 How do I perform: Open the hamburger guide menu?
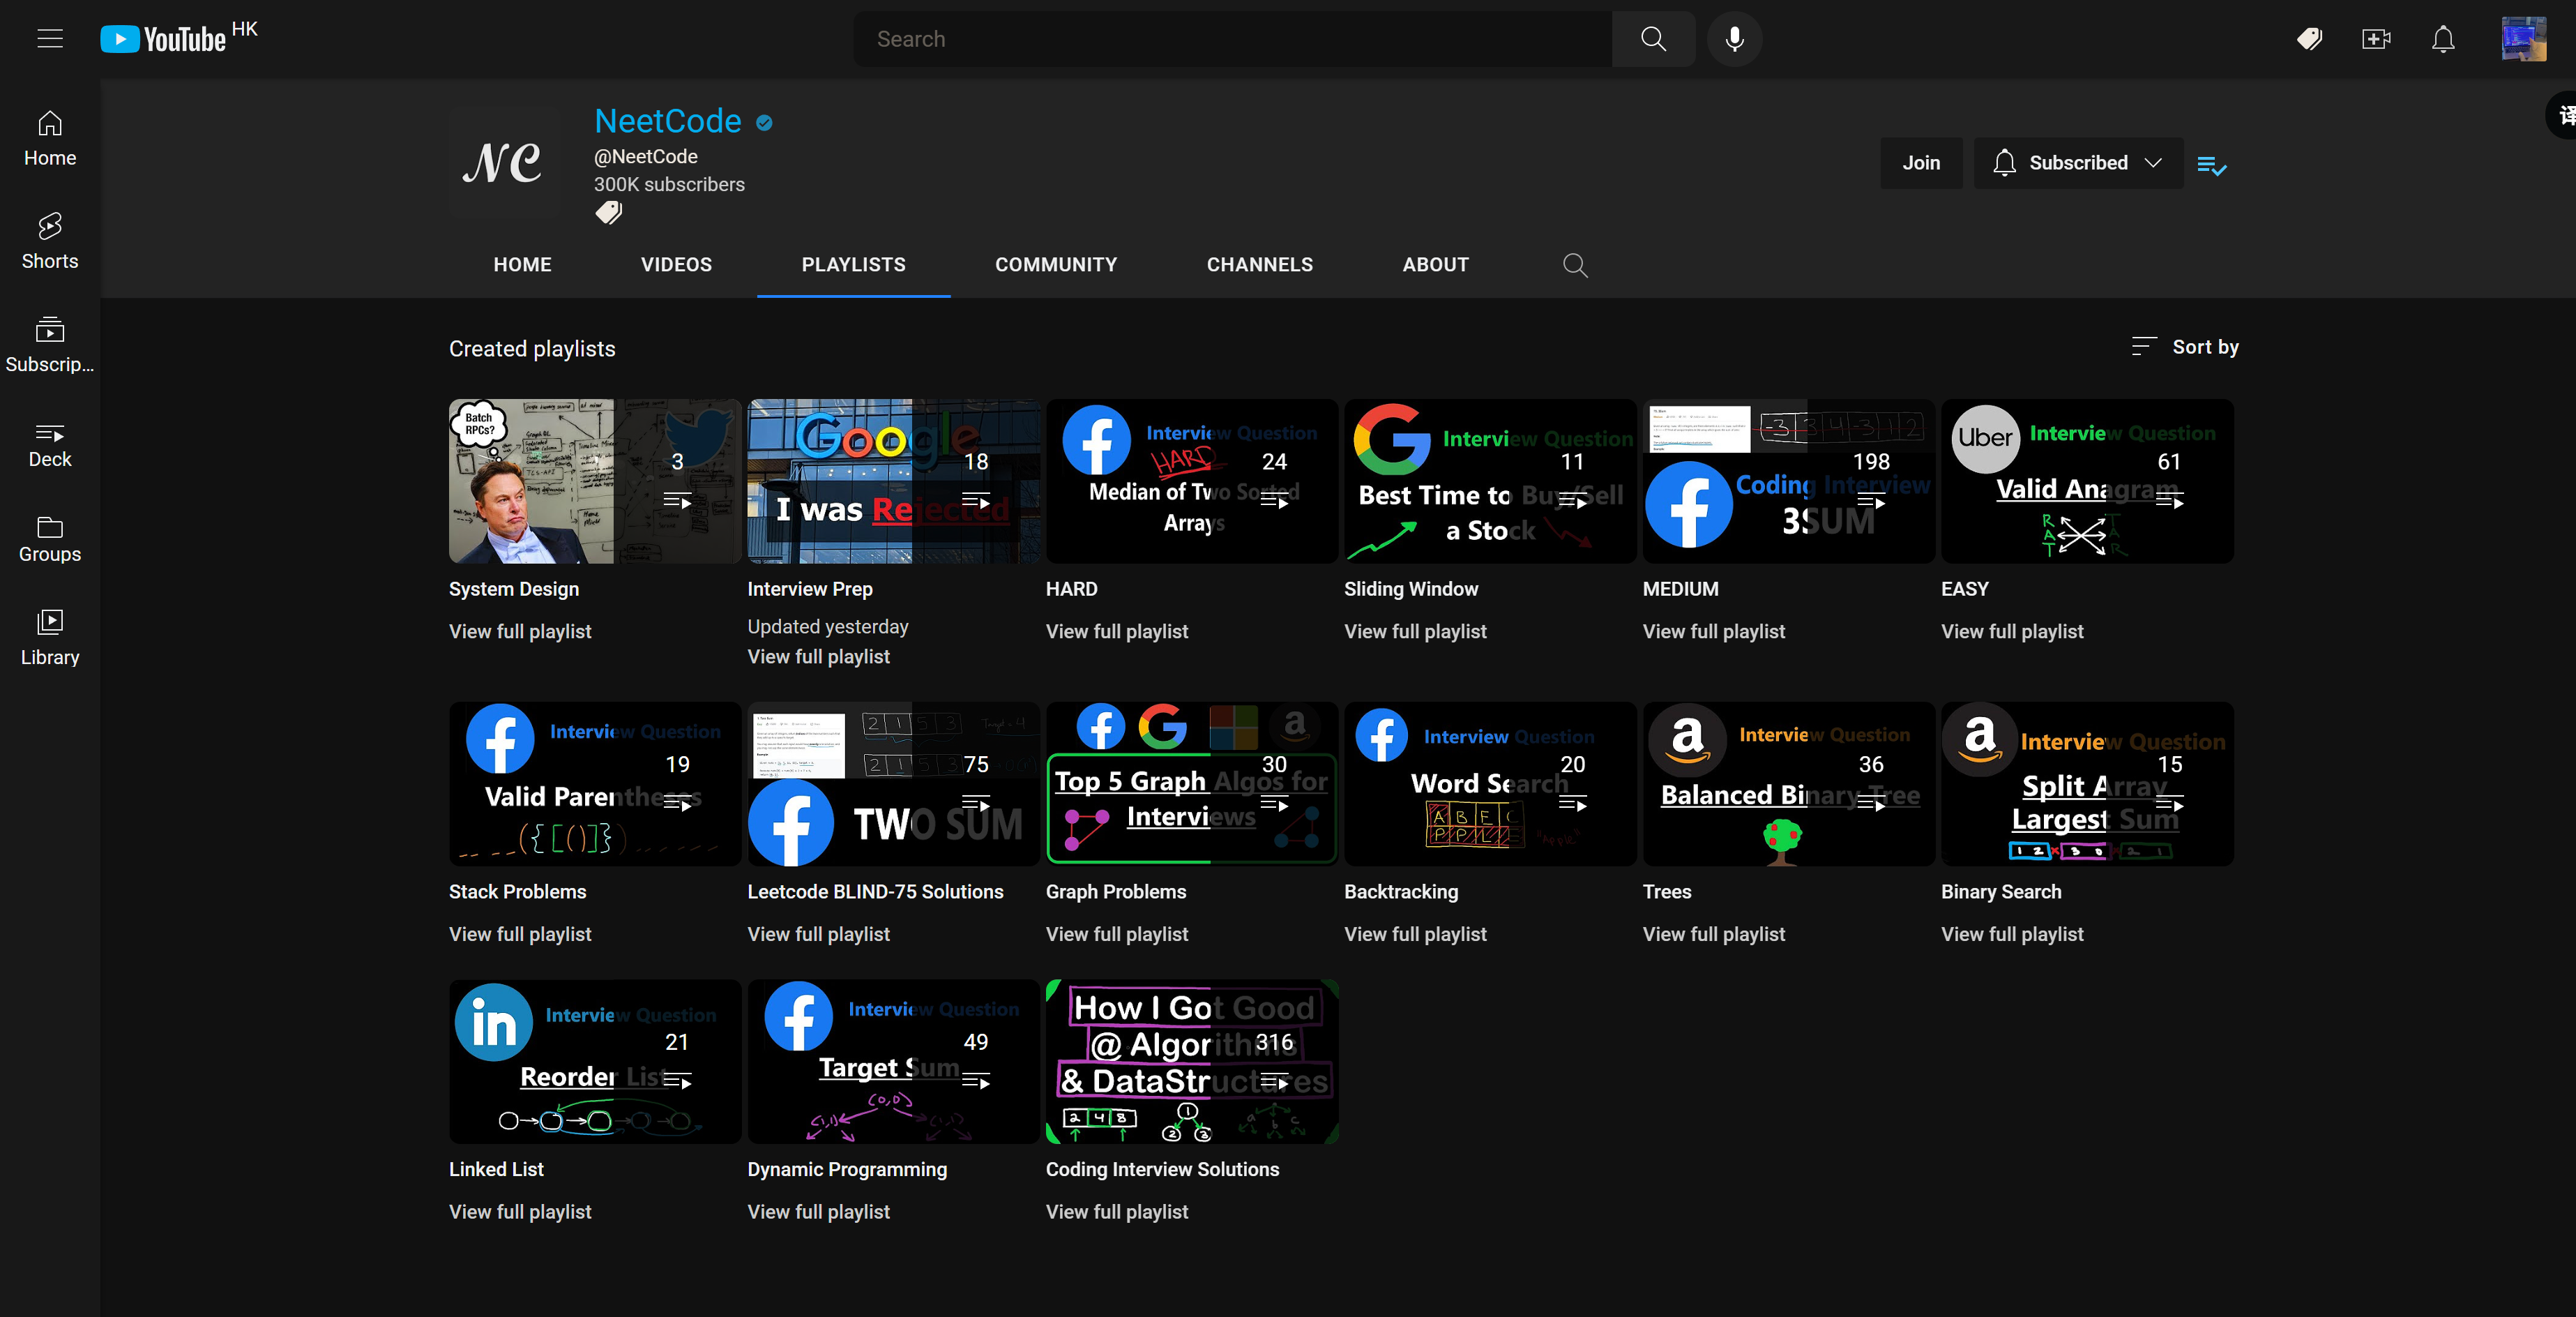point(50,39)
